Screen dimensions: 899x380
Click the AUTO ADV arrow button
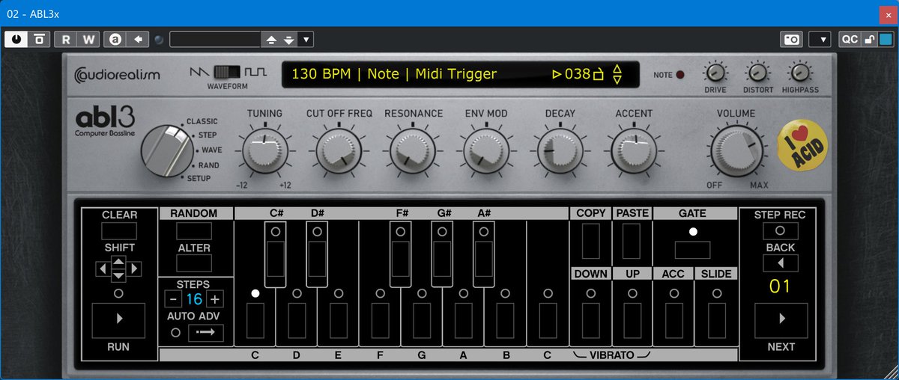click(205, 333)
